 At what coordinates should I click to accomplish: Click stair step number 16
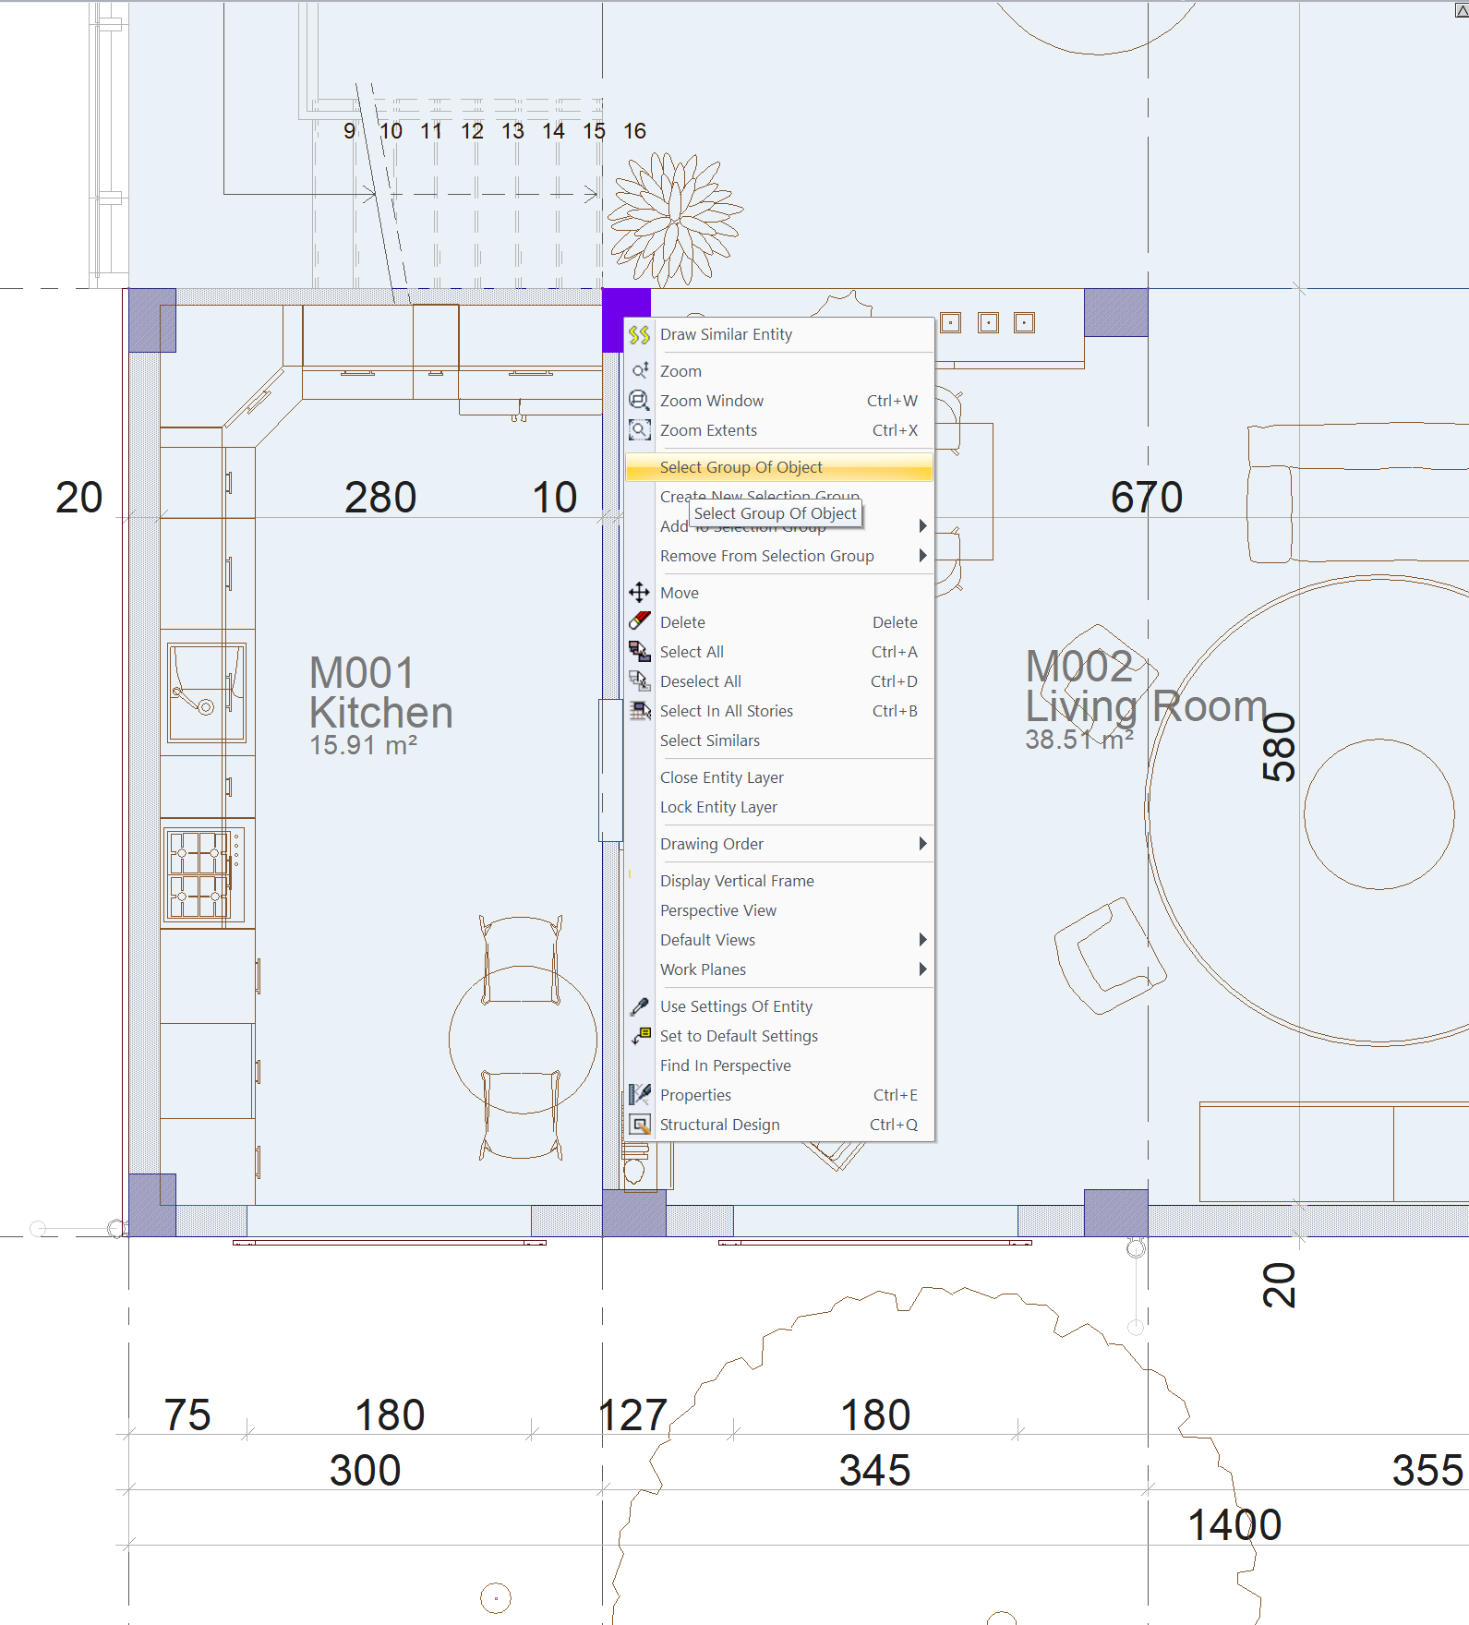point(634,131)
